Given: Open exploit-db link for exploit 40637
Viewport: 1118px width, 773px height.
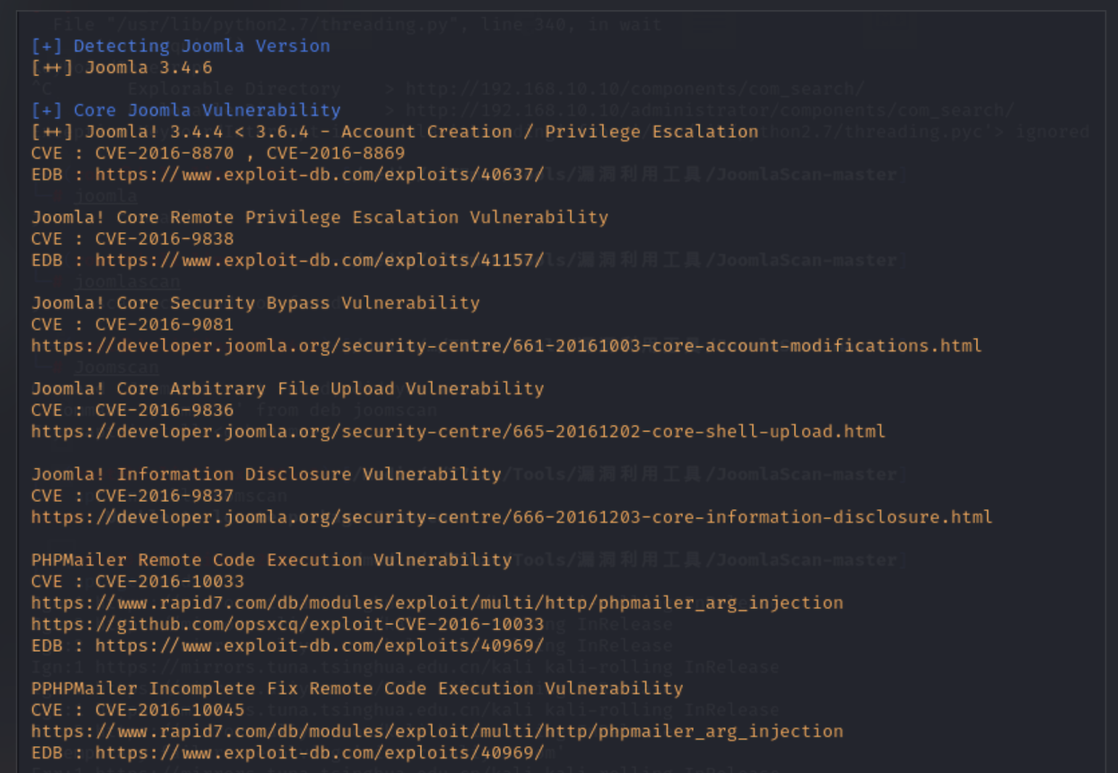Looking at the screenshot, I should click(320, 175).
